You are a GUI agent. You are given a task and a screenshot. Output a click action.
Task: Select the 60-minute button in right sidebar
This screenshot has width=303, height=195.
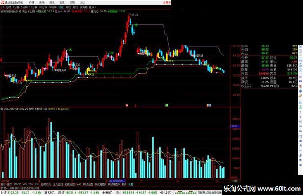click(300, 131)
